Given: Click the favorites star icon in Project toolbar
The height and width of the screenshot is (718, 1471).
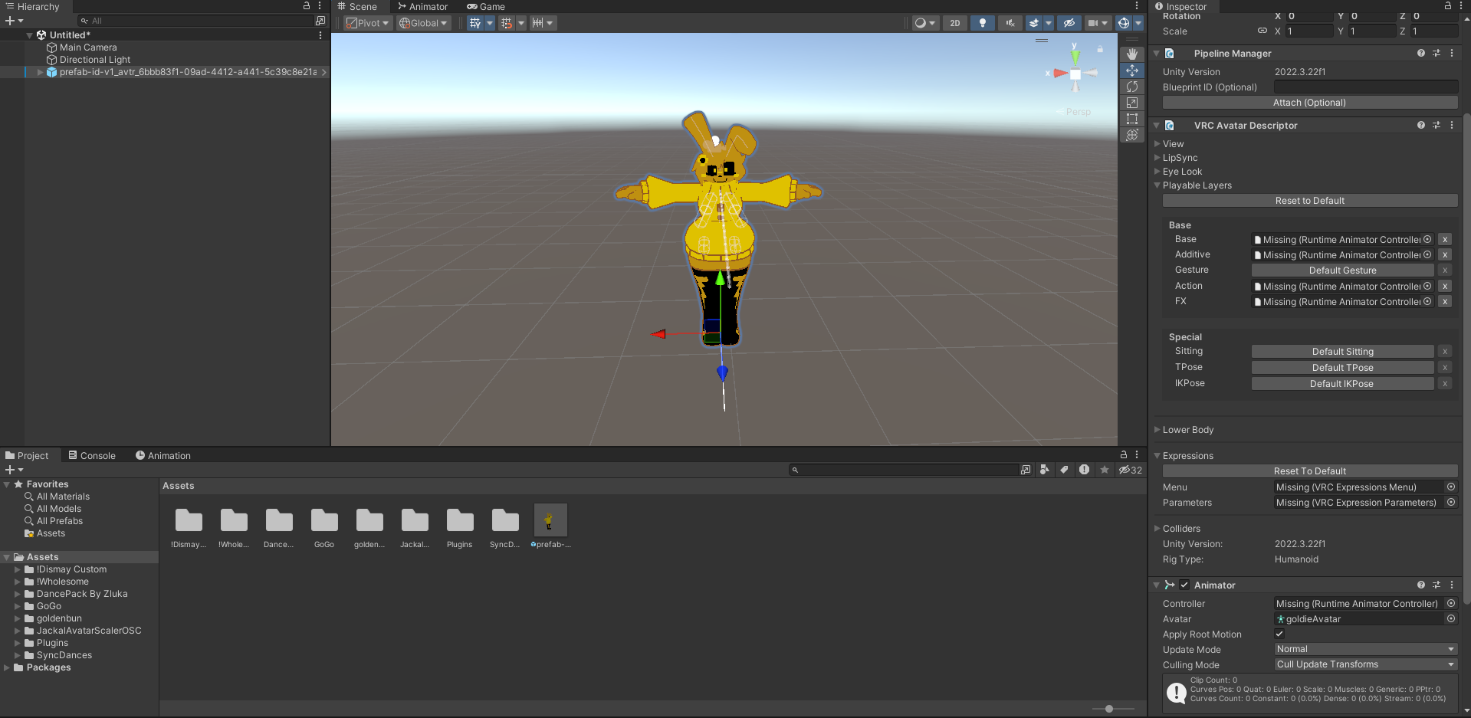Looking at the screenshot, I should [1104, 470].
